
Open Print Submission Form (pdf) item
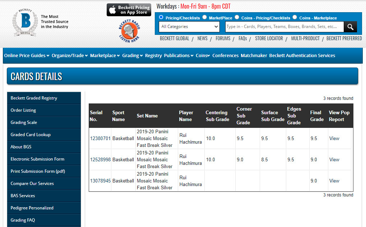(44, 171)
